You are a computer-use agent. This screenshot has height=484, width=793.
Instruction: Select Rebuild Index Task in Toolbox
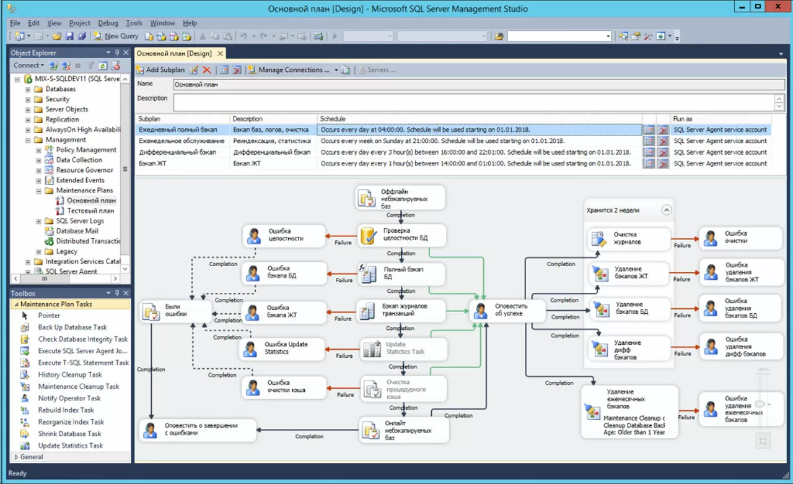tap(66, 410)
